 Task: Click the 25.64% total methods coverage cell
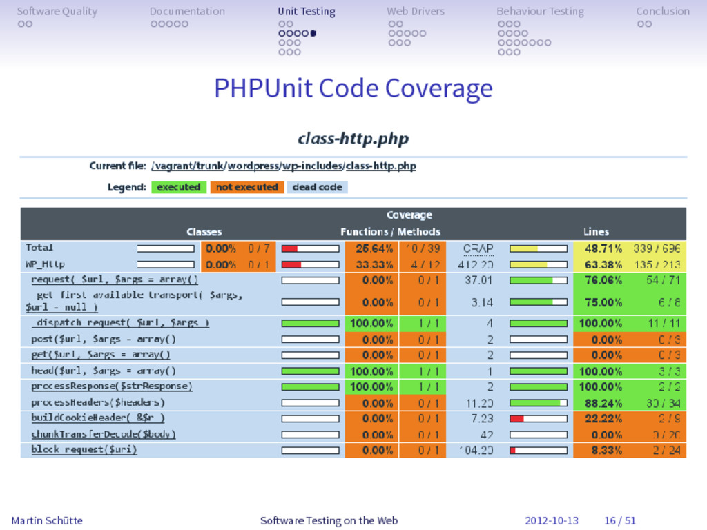coord(374,248)
